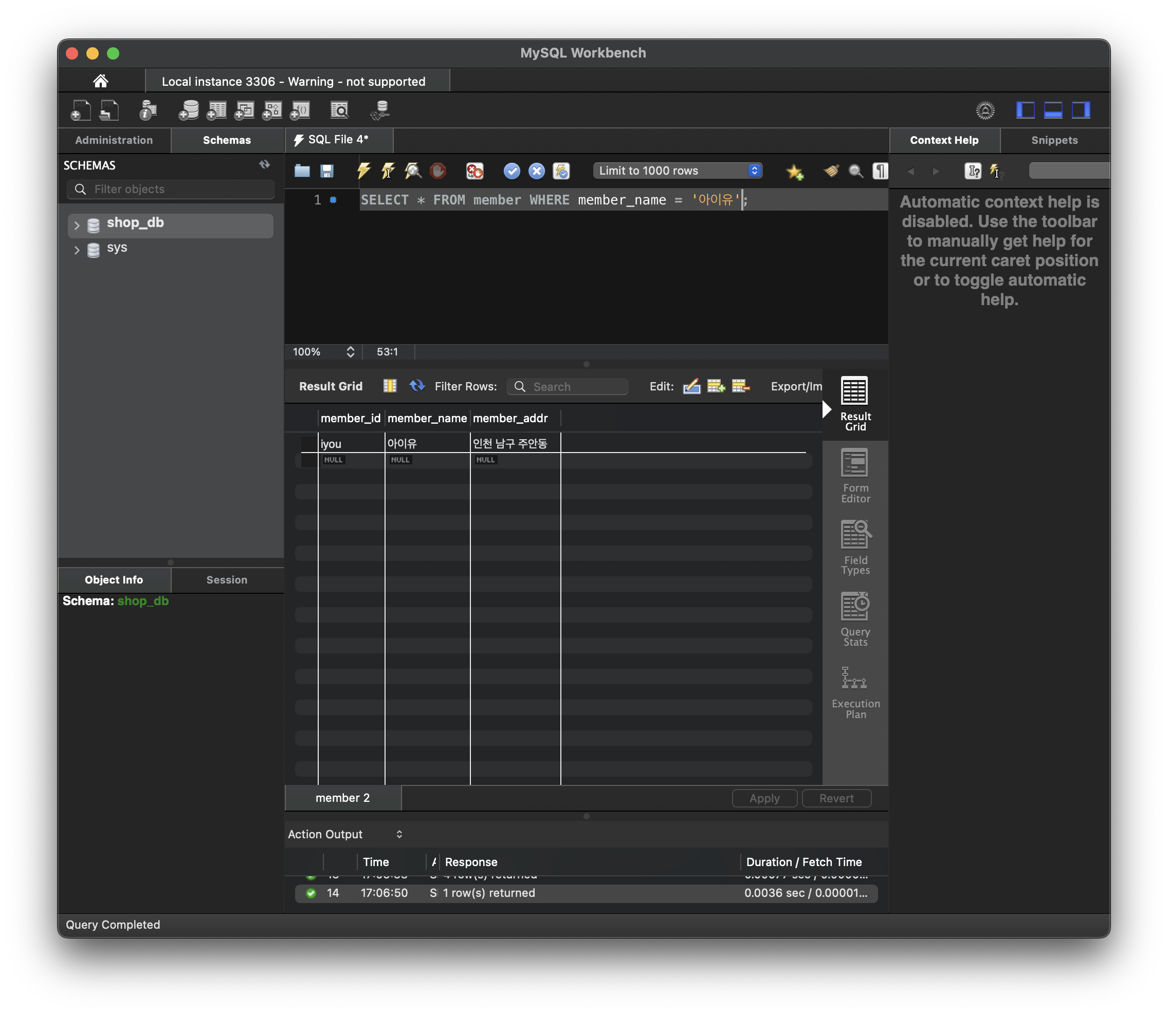Screen dimensions: 1168x1014
Task: Execute the statement under the cursor
Action: [x=388, y=171]
